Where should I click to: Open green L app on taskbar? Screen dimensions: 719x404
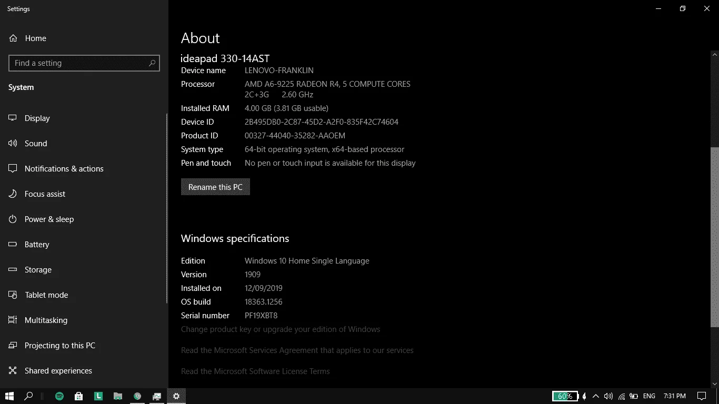98,396
